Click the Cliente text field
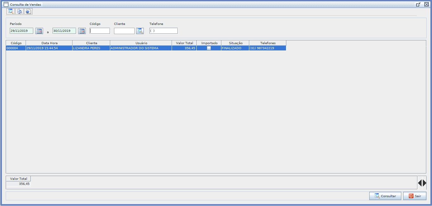The width and height of the screenshot is (432, 206). pos(124,31)
